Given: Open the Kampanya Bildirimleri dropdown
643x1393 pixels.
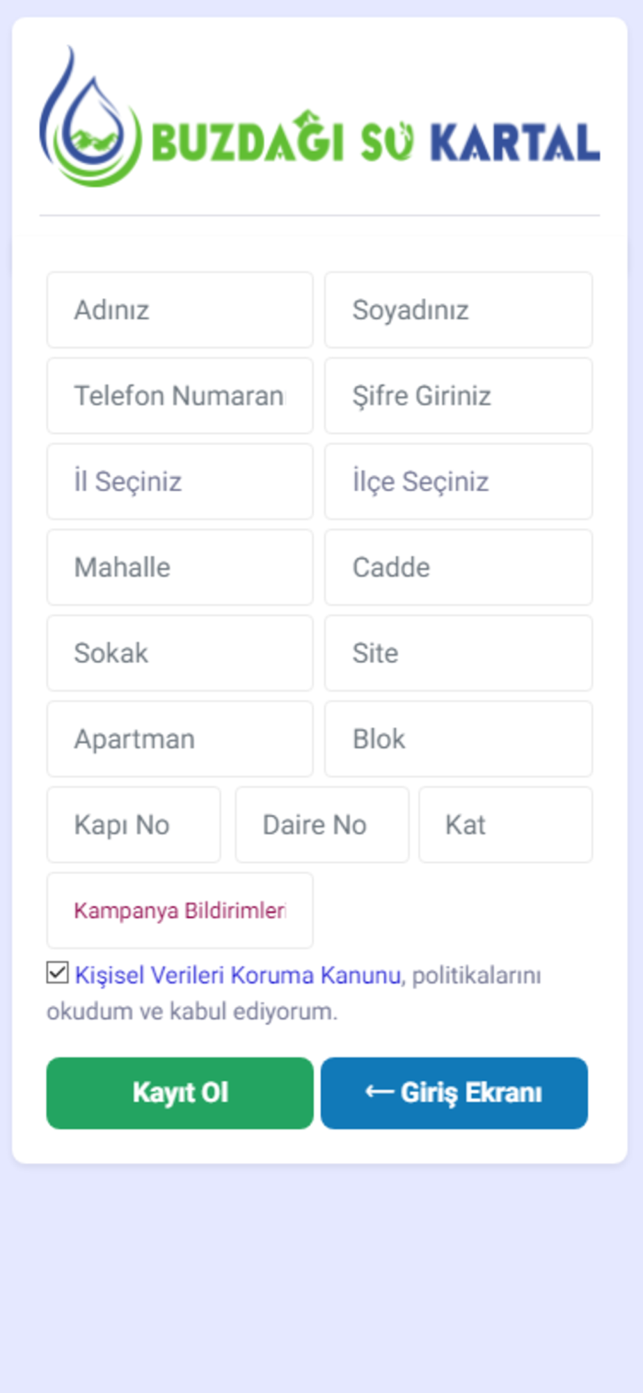Looking at the screenshot, I should 180,910.
